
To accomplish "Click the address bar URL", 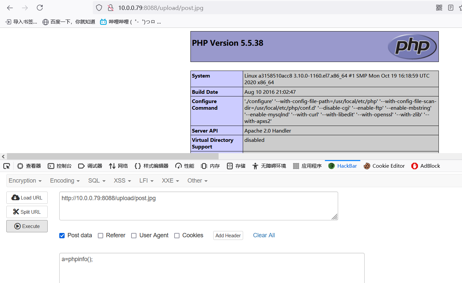I will (x=161, y=8).
